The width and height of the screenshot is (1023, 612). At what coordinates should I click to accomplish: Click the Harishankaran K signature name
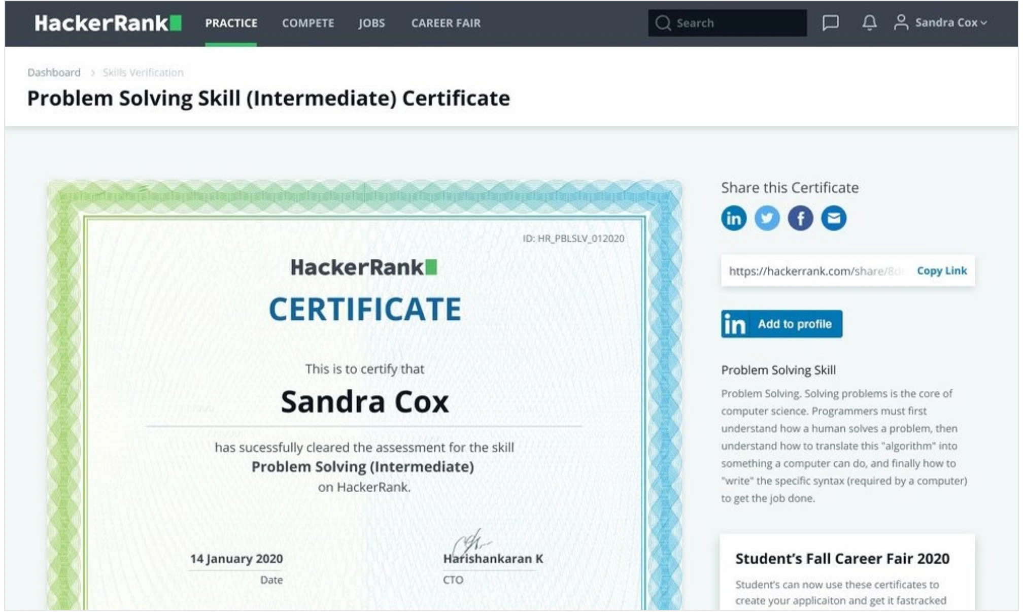pyautogui.click(x=493, y=559)
